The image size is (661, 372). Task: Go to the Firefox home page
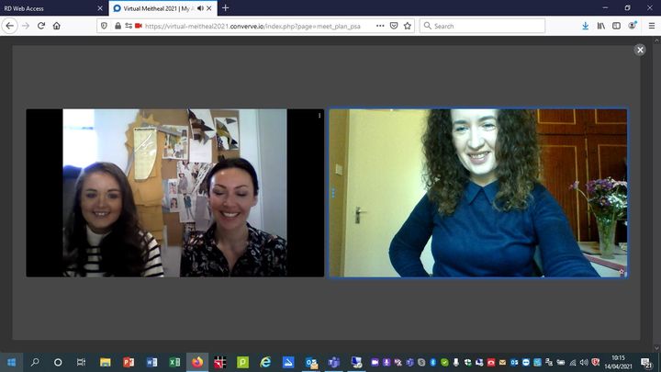(x=57, y=26)
